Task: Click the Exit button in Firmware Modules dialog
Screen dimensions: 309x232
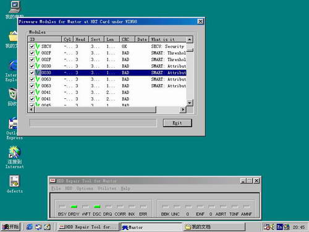Action: click(x=177, y=123)
